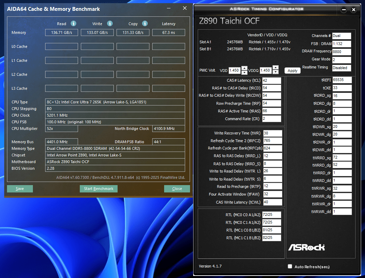This screenshot has height=278, width=365.
Task: Click the CPU Type value Intel Core Ultra 7 265K
Action: pos(115,102)
